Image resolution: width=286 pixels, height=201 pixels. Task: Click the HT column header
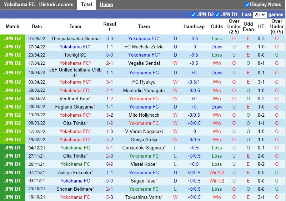click(261, 27)
